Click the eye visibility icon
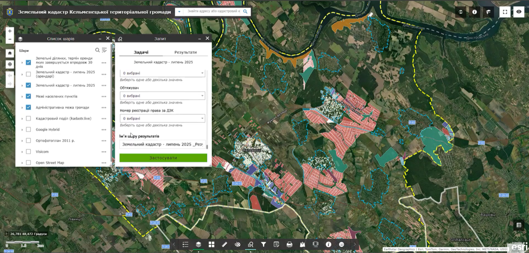Screen dimensions: 529x253 pyautogui.click(x=519, y=12)
